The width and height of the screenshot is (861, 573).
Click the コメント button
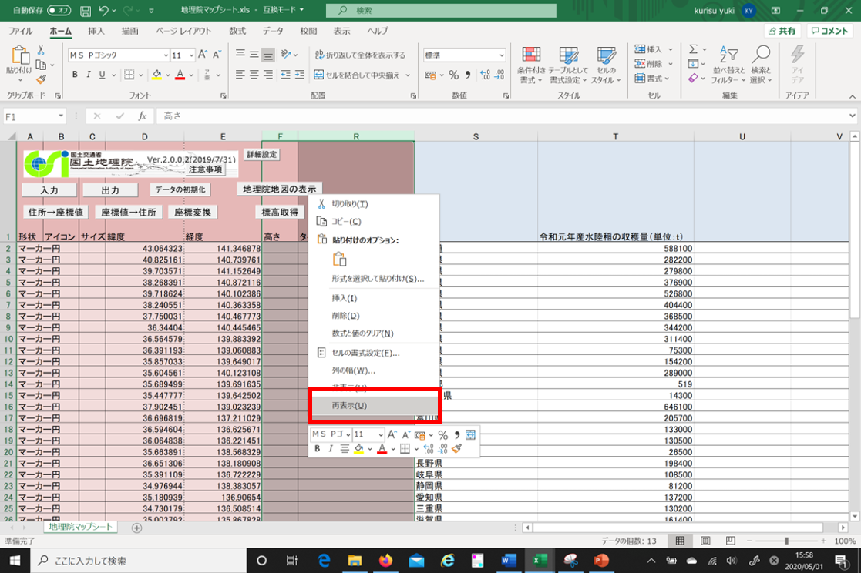pyautogui.click(x=829, y=32)
